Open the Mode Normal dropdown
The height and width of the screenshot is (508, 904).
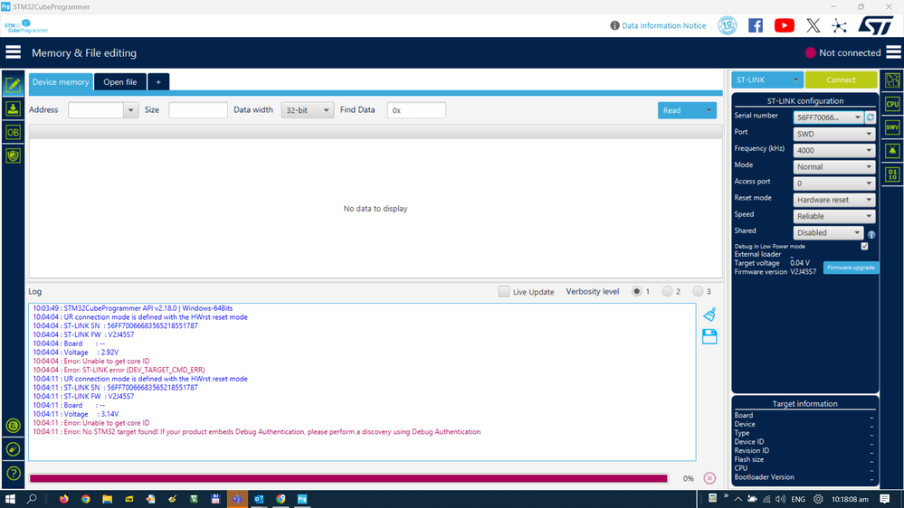pos(833,167)
